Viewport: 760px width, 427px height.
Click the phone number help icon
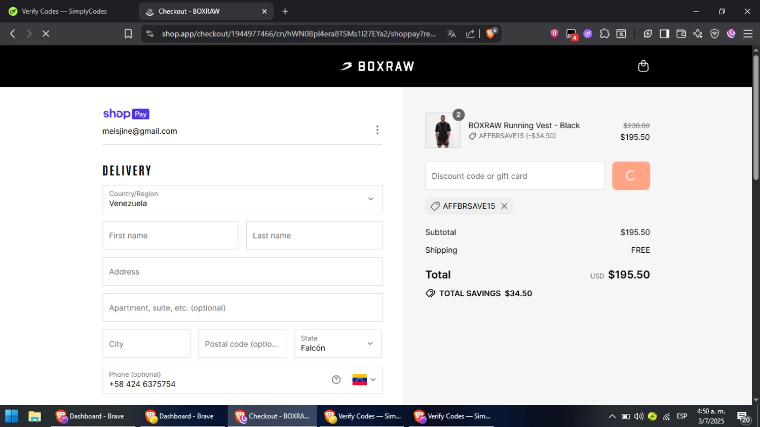pyautogui.click(x=336, y=380)
